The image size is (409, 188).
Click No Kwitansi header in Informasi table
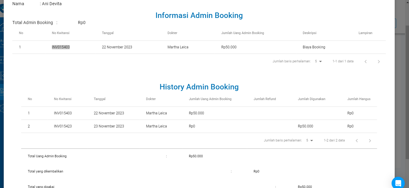60,33
